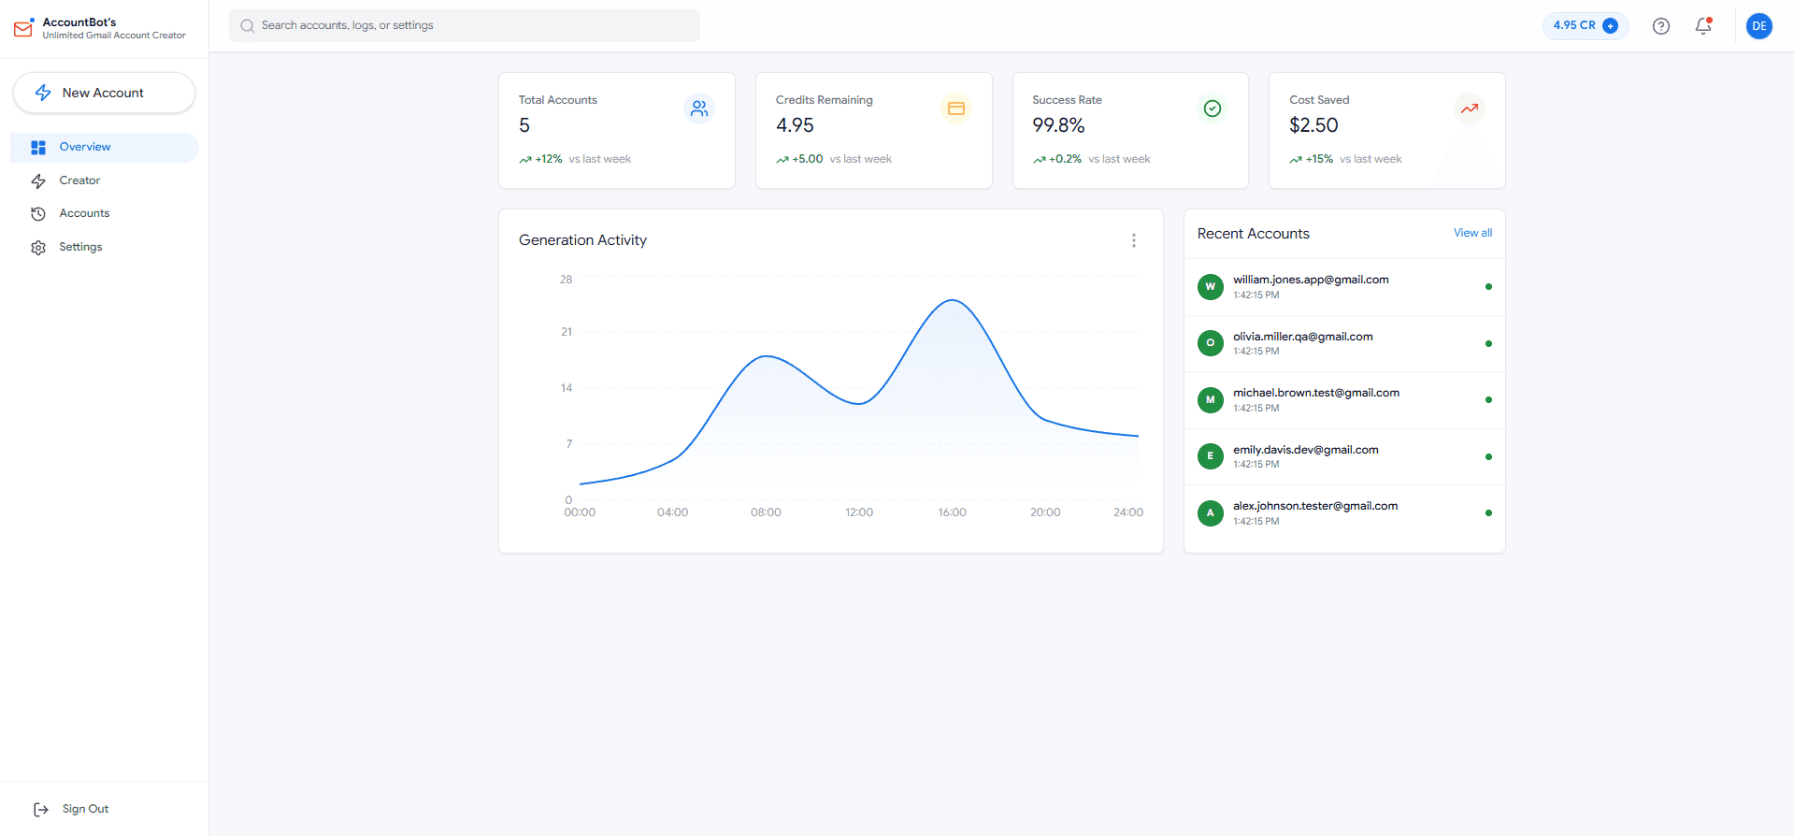The image size is (1794, 836).
Task: Click the Total Accounts users icon
Action: pos(698,109)
